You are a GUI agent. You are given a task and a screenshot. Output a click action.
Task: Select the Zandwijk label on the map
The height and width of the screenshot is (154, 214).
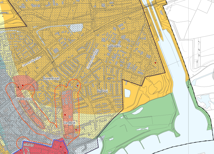click(69, 123)
